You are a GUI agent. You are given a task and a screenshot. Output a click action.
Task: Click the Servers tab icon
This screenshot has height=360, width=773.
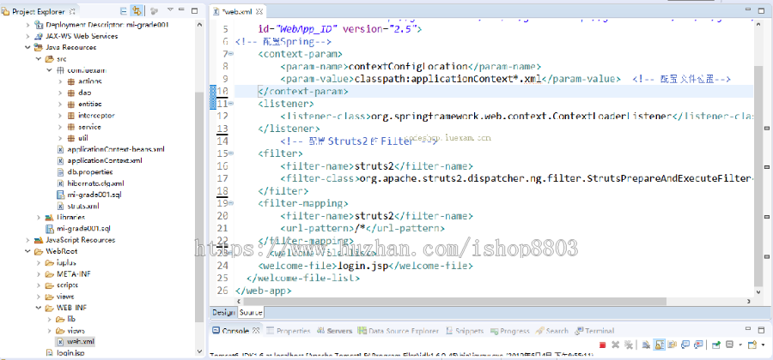click(x=321, y=331)
